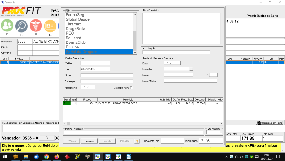Toggle the Desconto Folha checkbox
Viewport: 285px width, 161px height.
coord(131,88)
